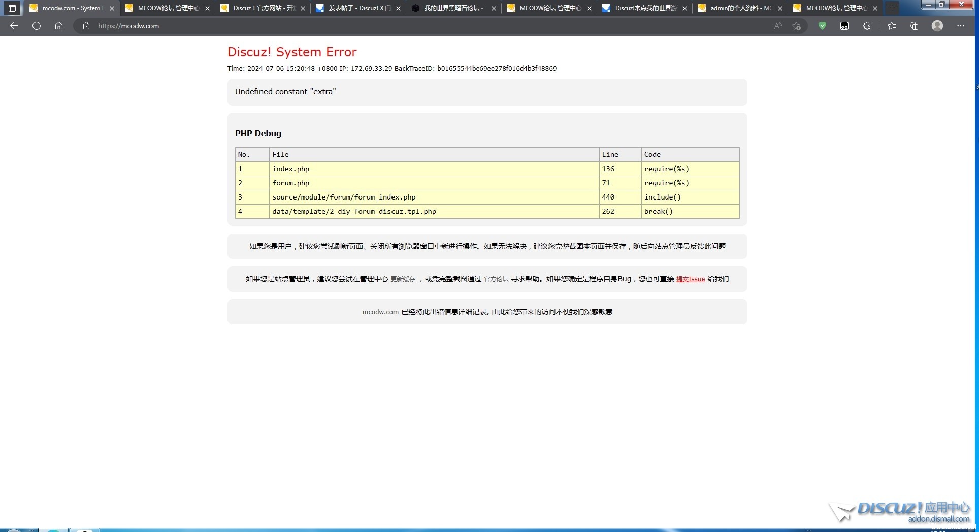Go to browser home page
The width and height of the screenshot is (979, 532).
[x=59, y=26]
